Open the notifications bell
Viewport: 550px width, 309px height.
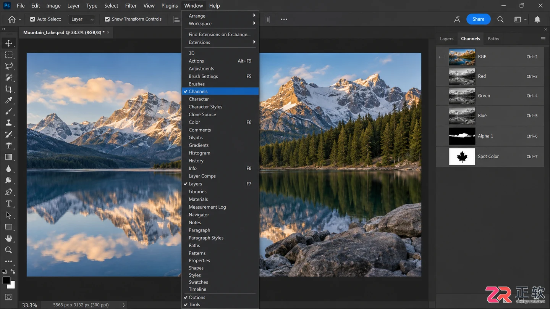tap(537, 19)
